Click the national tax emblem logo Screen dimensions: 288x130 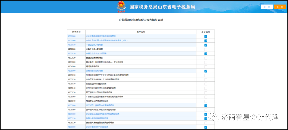pyautogui.click(x=121, y=7)
